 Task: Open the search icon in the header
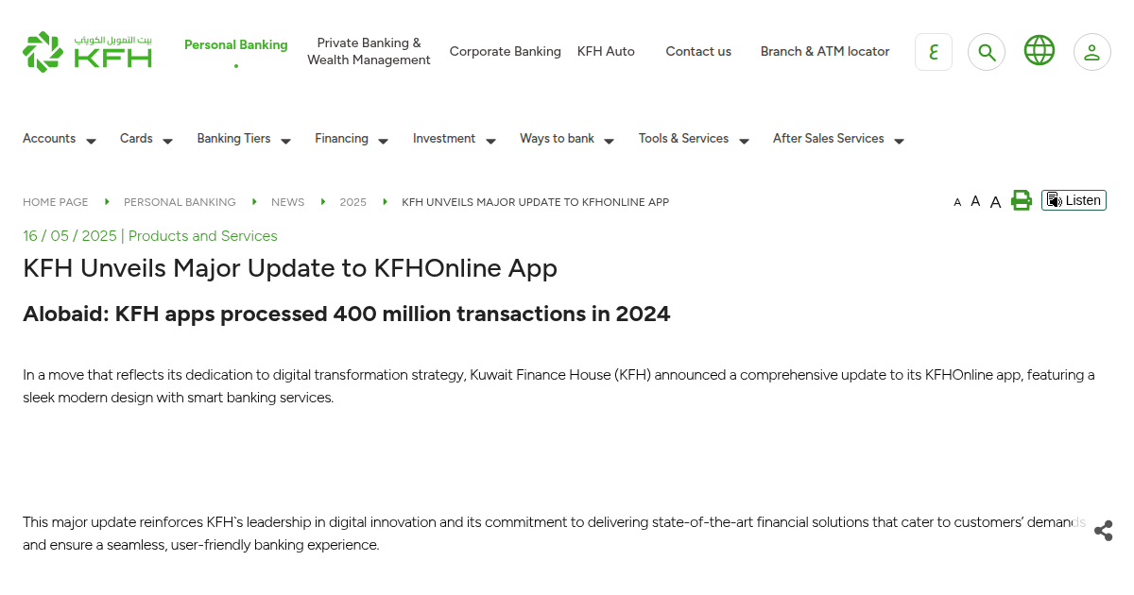click(987, 51)
